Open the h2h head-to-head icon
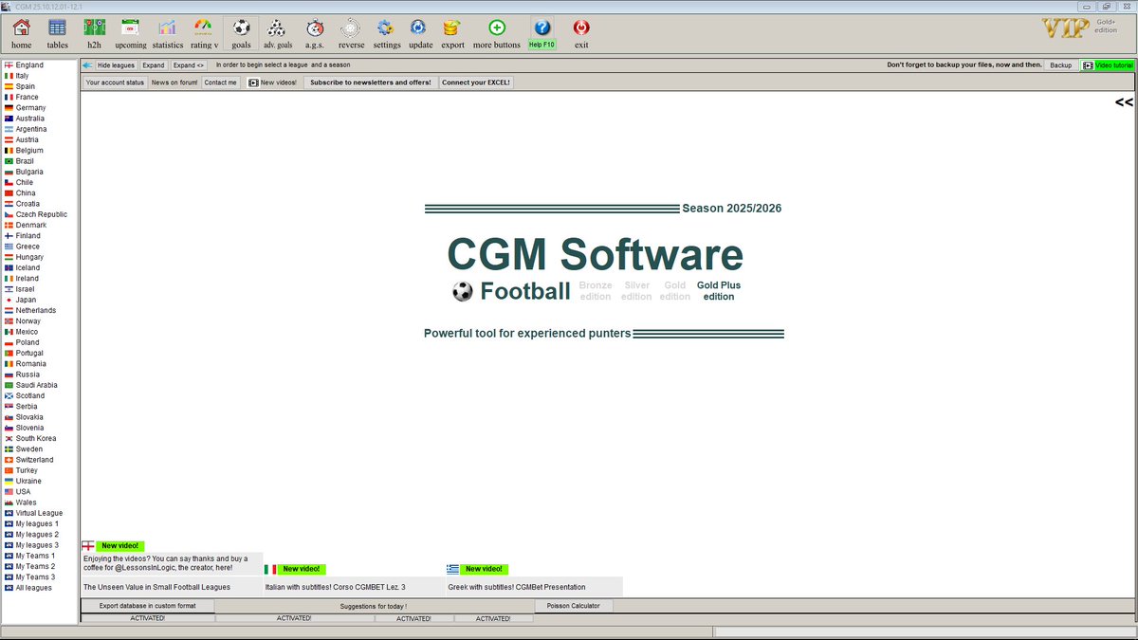Image resolution: width=1138 pixels, height=640 pixels. coord(94,33)
